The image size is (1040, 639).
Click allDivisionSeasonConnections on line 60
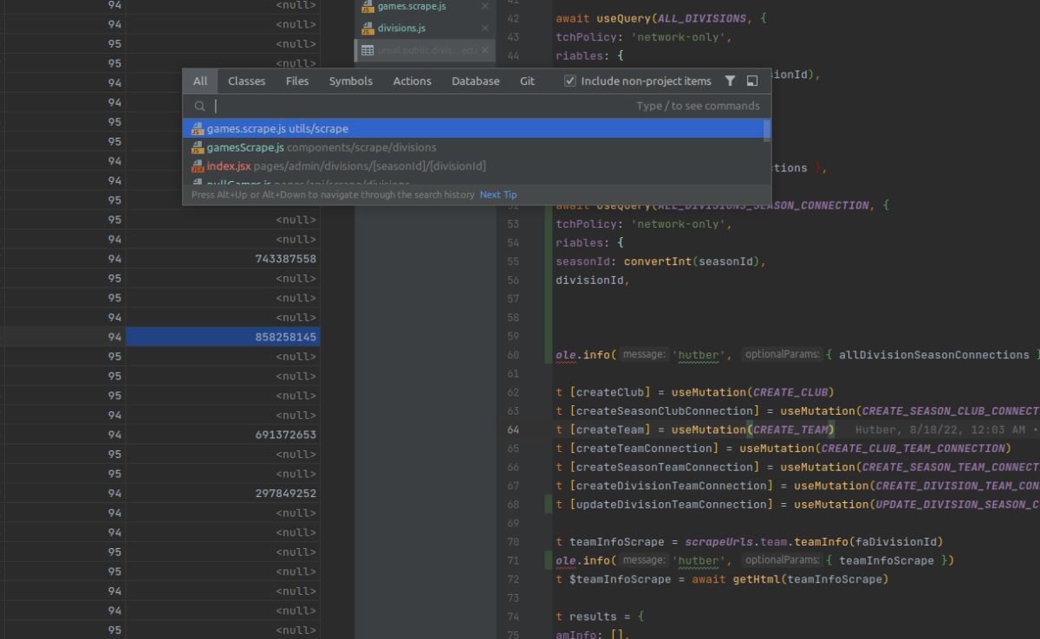coord(934,355)
